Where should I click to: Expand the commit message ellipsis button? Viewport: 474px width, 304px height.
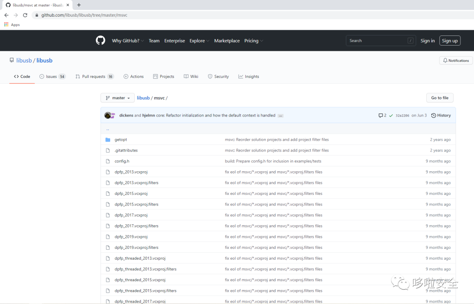280,116
